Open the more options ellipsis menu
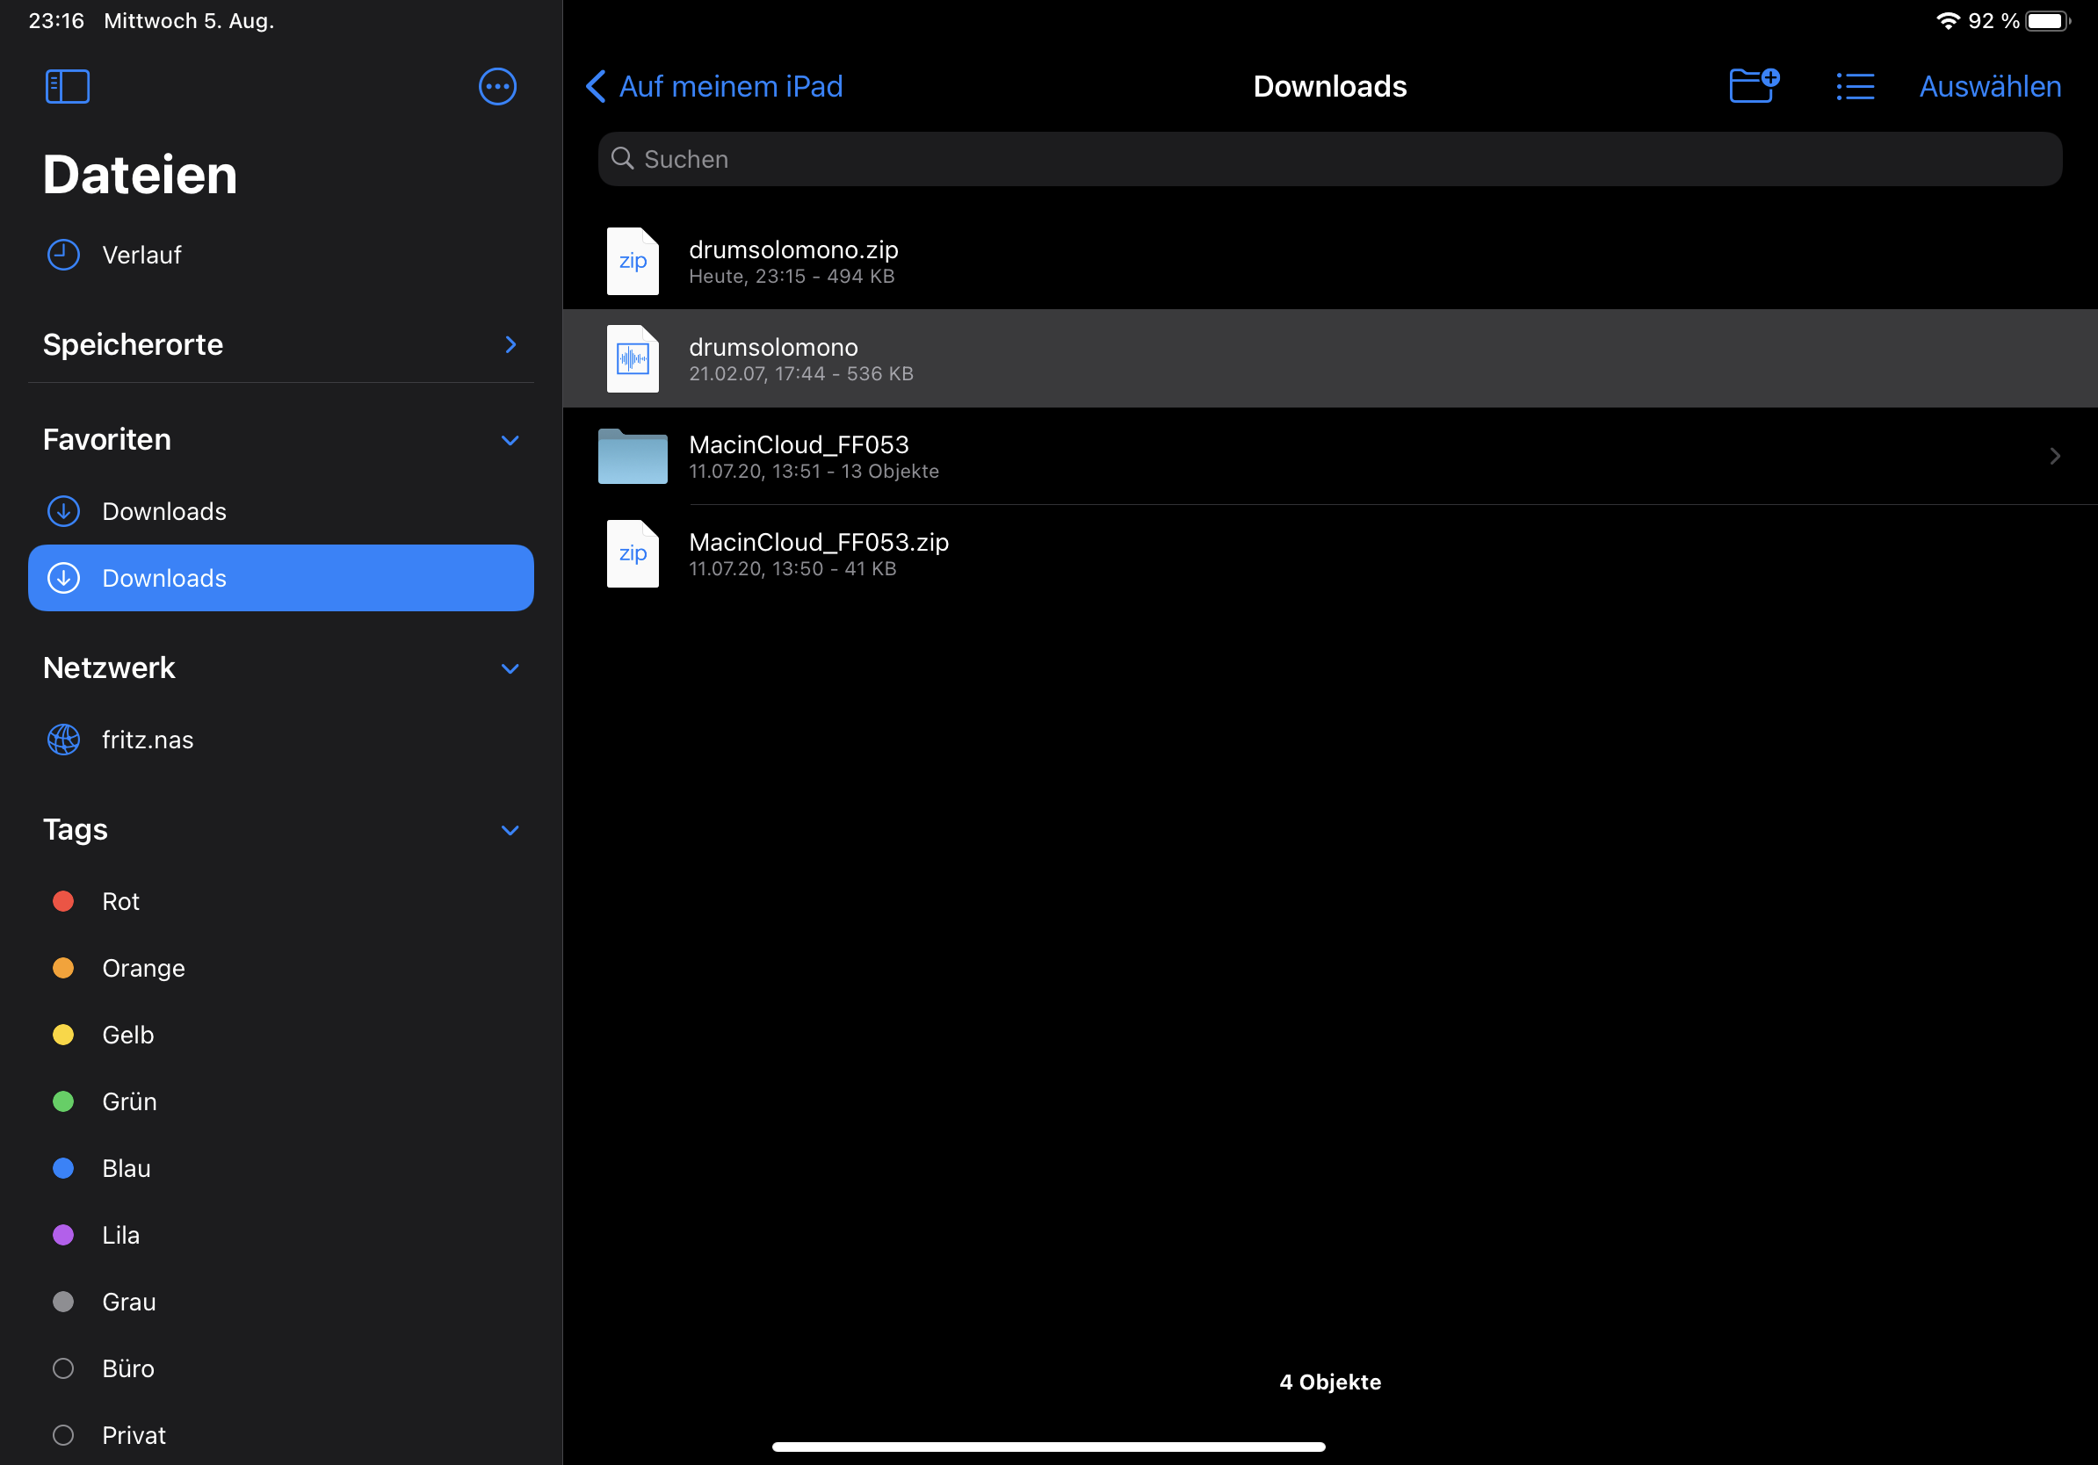Screen dimensions: 2098x1465 point(497,87)
